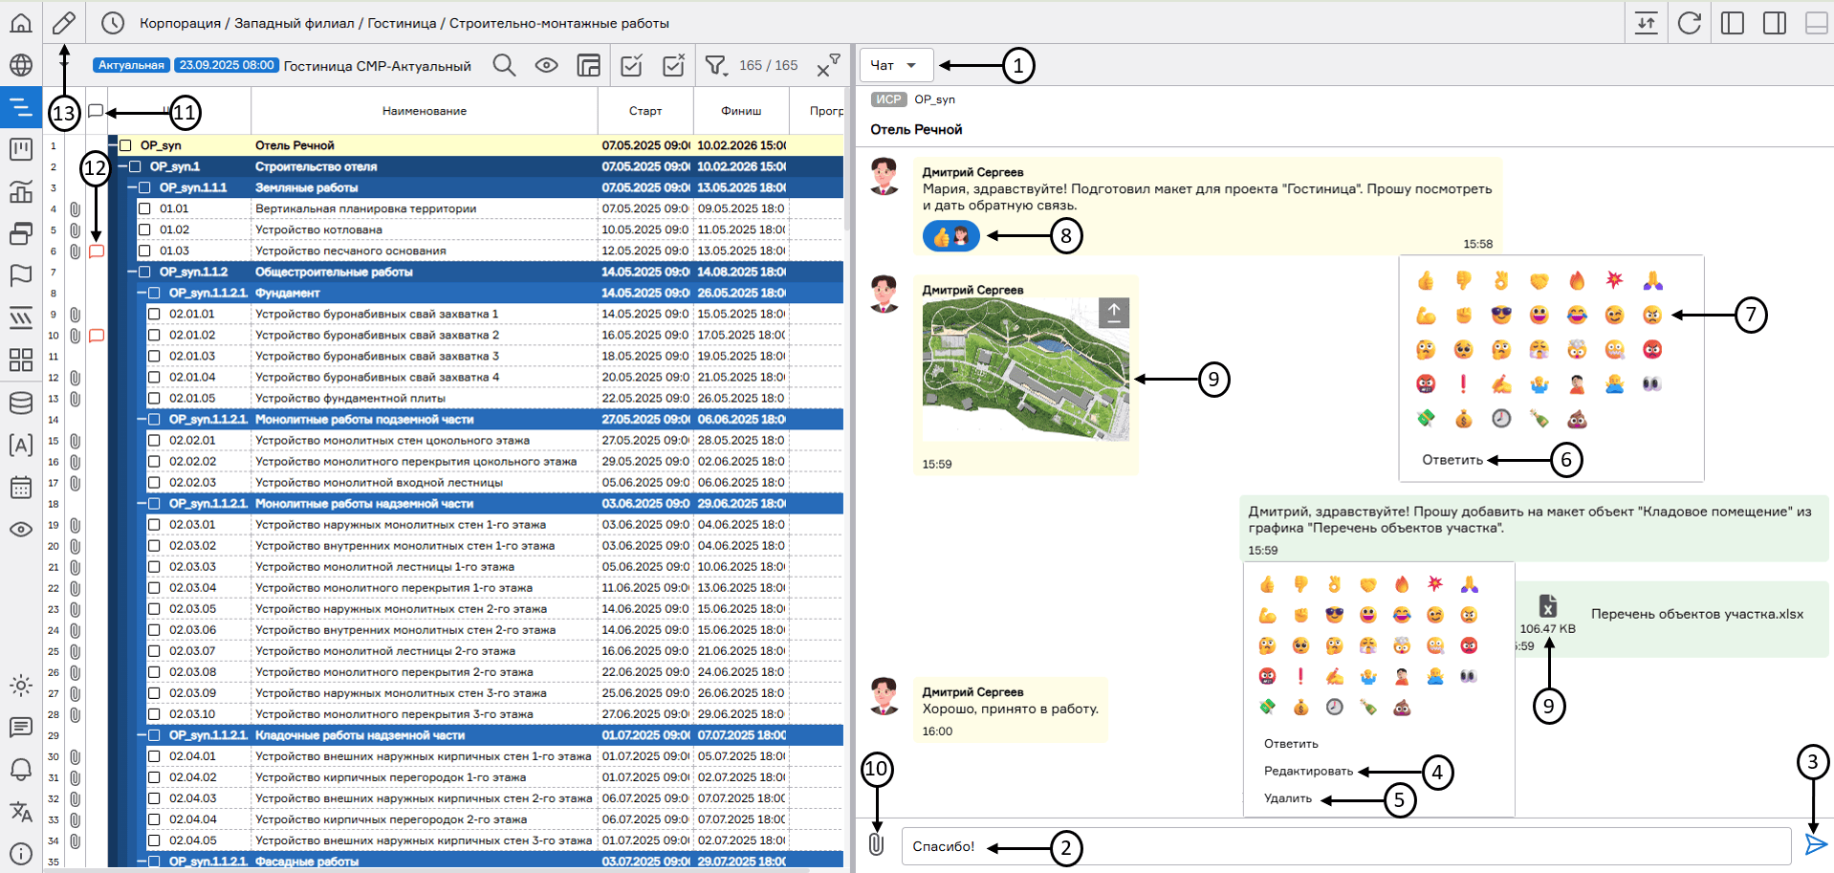Open the Перечень объектов участка.xlsx attachment
The image size is (1834, 873).
tap(1696, 614)
